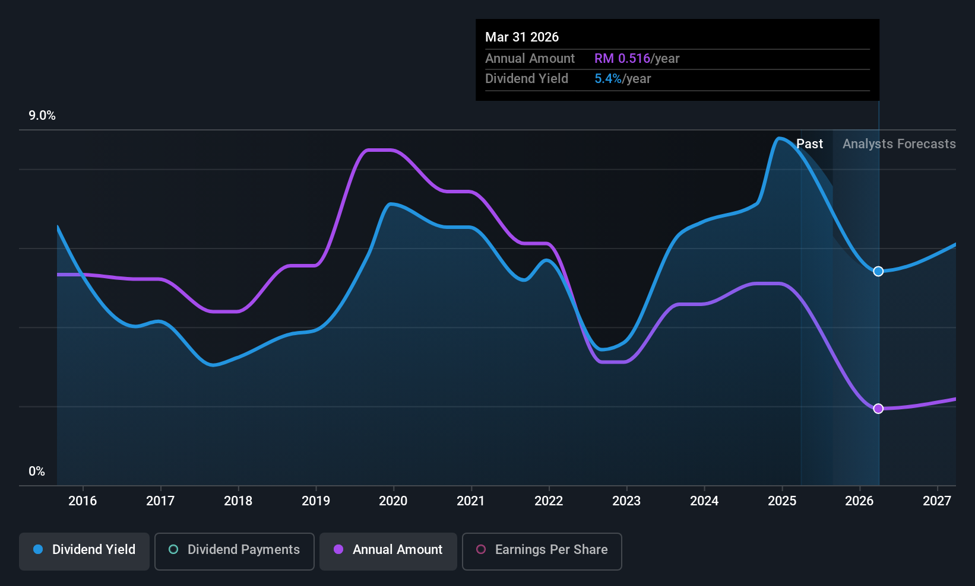Enable the Earnings Per Share series
Viewport: 975px width, 586px height.
542,552
